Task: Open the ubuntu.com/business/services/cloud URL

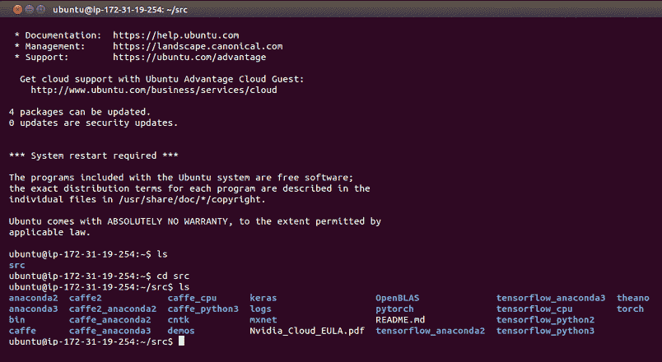Action: [154, 90]
